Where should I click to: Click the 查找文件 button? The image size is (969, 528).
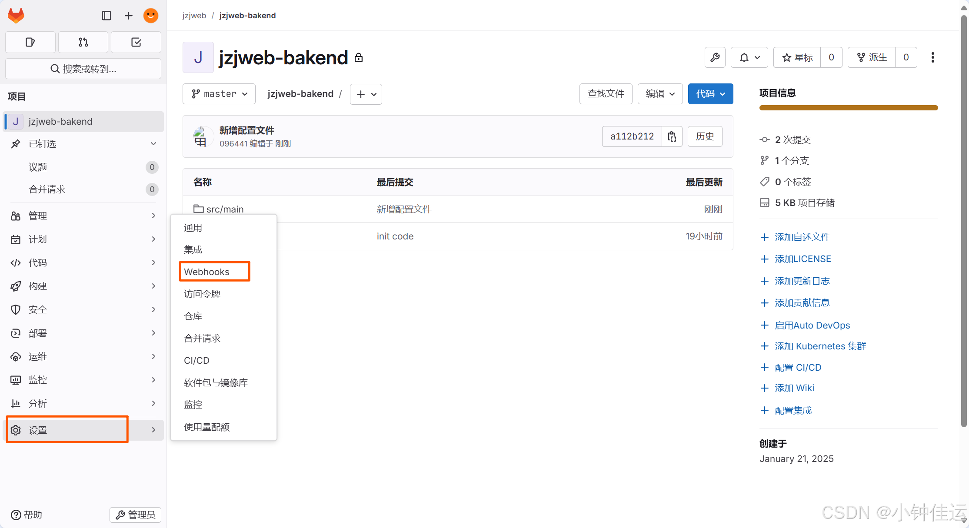pos(606,94)
